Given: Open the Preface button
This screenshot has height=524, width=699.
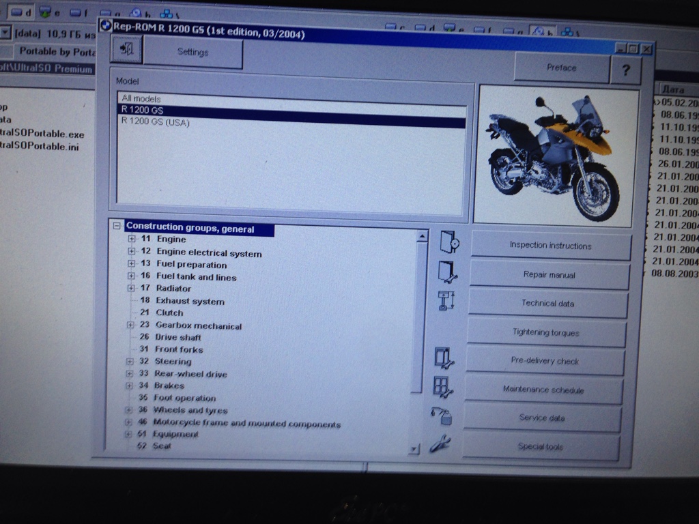Looking at the screenshot, I should (562, 68).
